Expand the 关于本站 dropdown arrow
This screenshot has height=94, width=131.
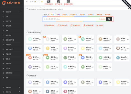(x=19, y=92)
